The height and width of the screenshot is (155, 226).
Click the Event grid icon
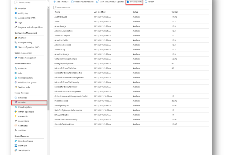click(x=16, y=146)
